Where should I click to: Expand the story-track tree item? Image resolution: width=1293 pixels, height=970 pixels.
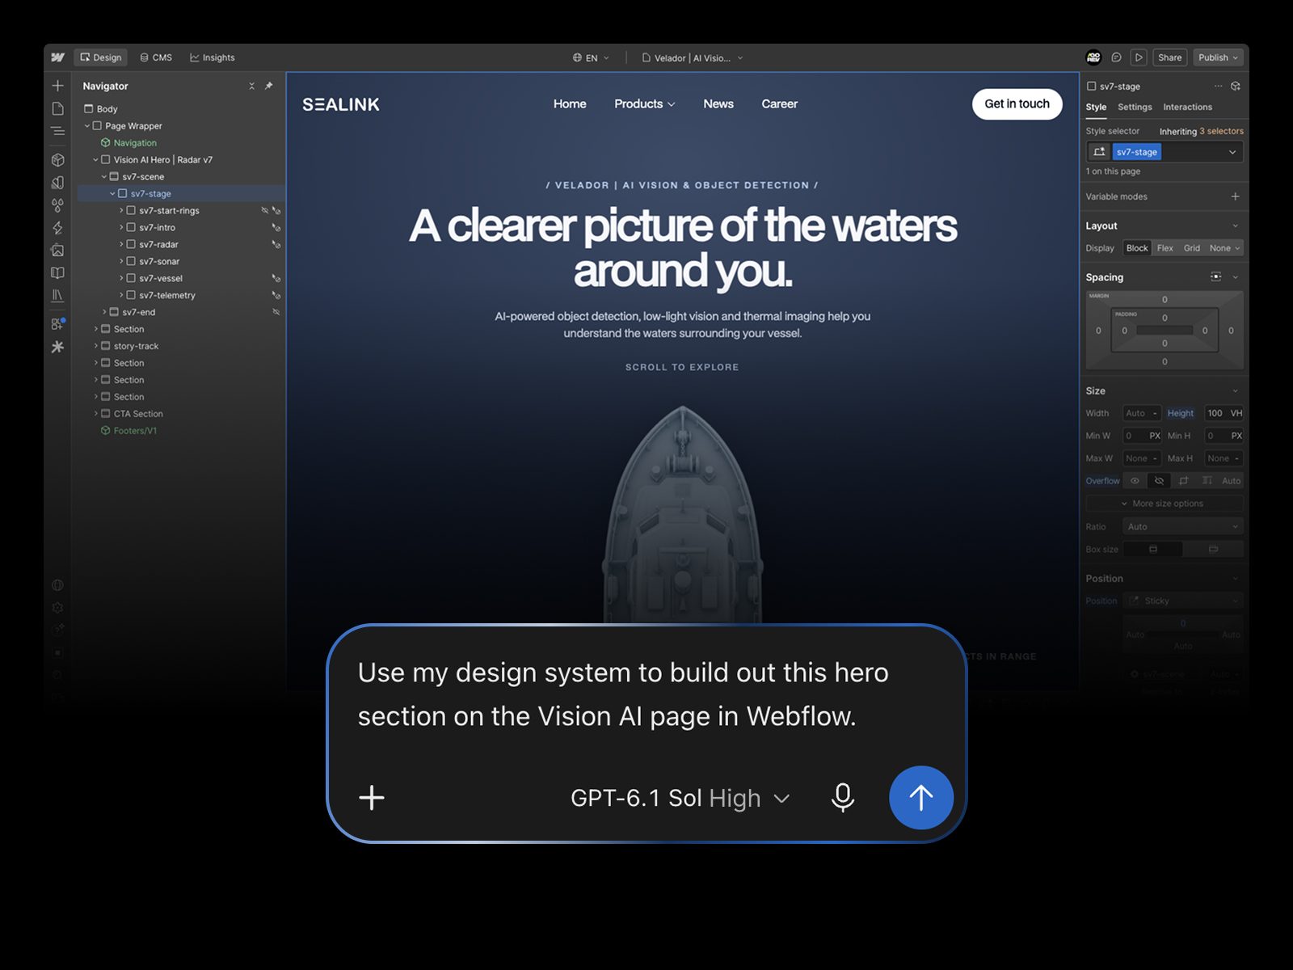coord(95,346)
